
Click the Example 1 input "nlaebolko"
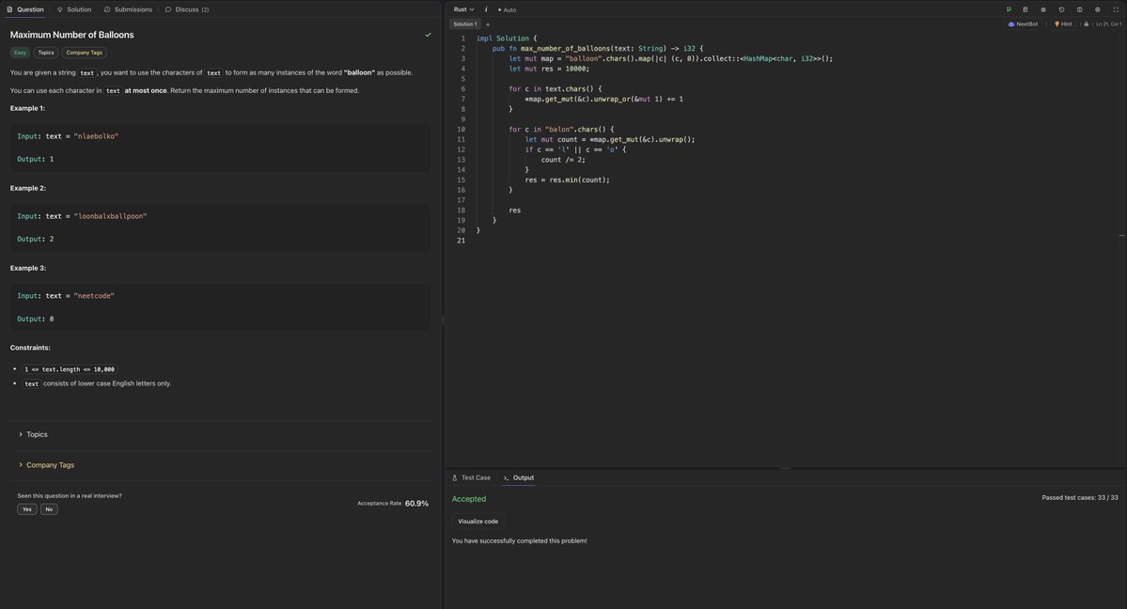pyautogui.click(x=96, y=136)
